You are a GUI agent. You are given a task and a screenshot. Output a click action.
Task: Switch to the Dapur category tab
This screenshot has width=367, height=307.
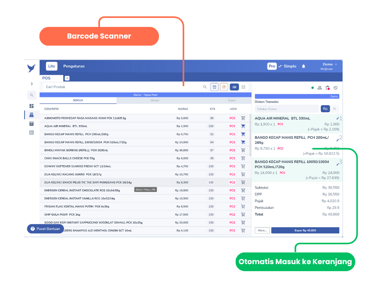click(x=232, y=101)
